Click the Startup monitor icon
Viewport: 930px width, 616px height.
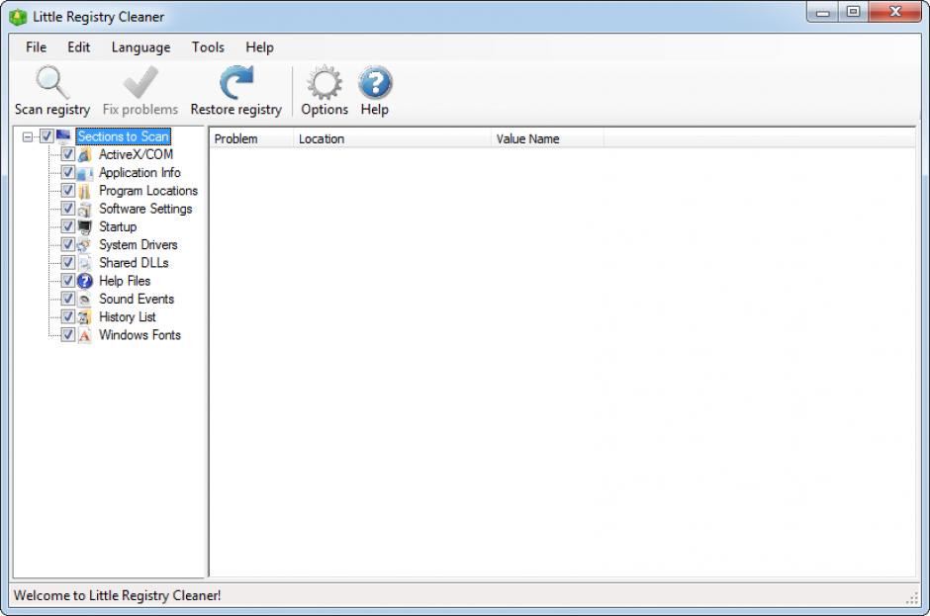tap(85, 227)
